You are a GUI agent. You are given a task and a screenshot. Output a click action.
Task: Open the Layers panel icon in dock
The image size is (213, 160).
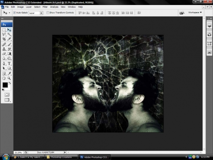[x=209, y=26]
